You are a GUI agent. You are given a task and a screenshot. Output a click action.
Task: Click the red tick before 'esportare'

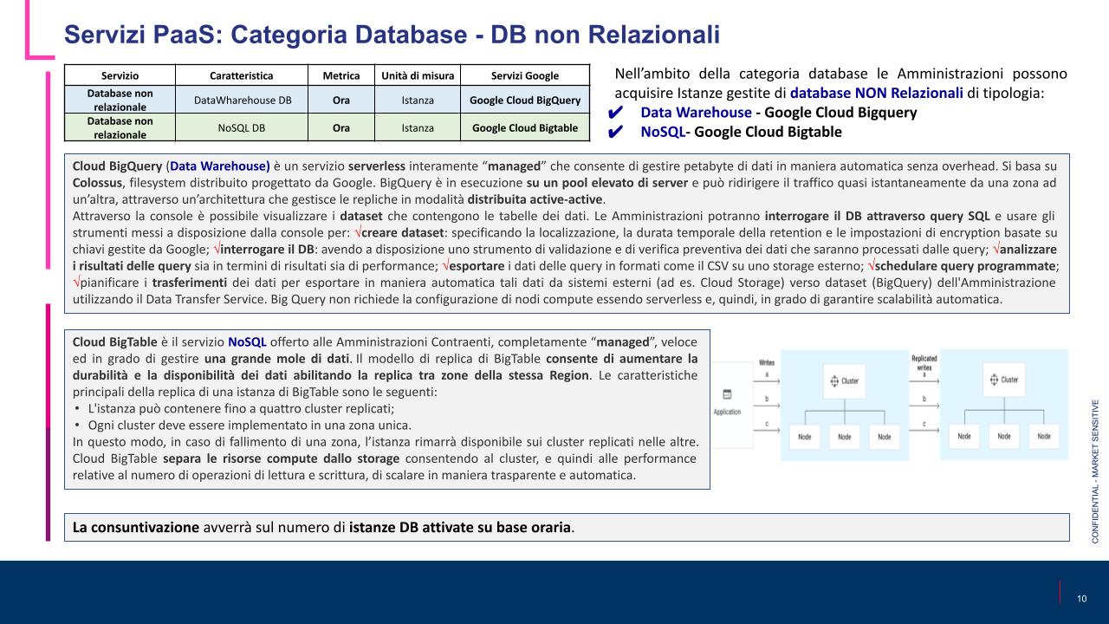click(x=446, y=265)
